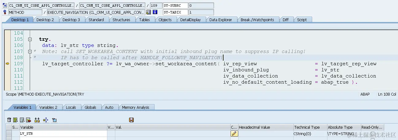Click the second variables toolbar icon with green list
Screen dimensions: 398x140
point(16,120)
